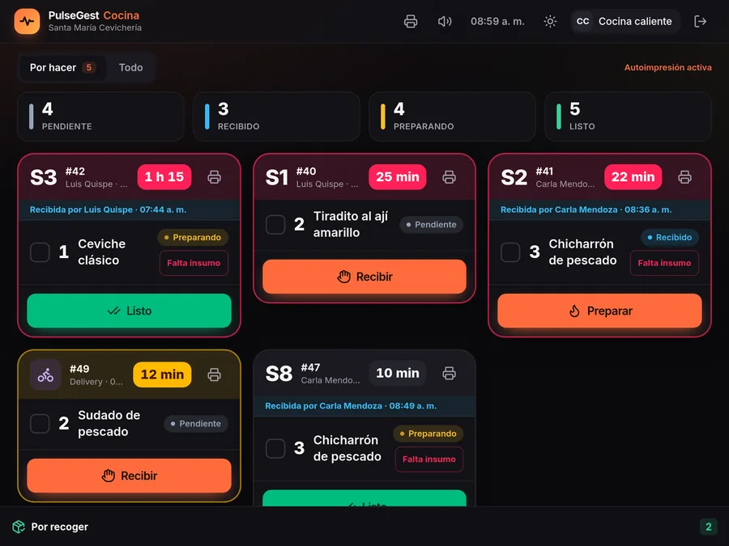Print the ticket for order #47
The width and height of the screenshot is (729, 546).
tap(449, 373)
